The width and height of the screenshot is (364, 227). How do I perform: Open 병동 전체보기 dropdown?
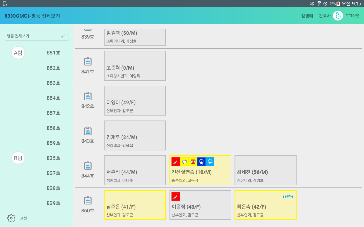click(36, 36)
